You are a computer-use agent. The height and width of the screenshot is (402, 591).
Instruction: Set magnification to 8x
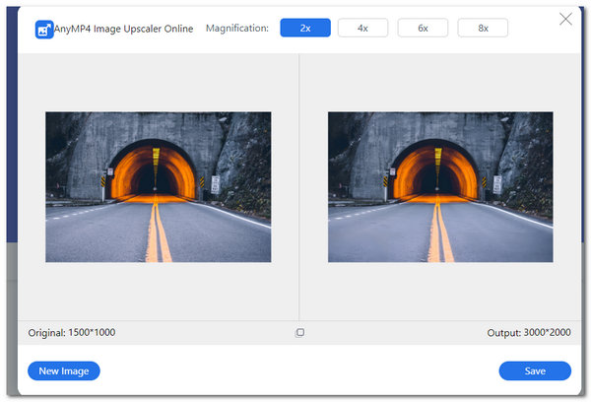[483, 28]
